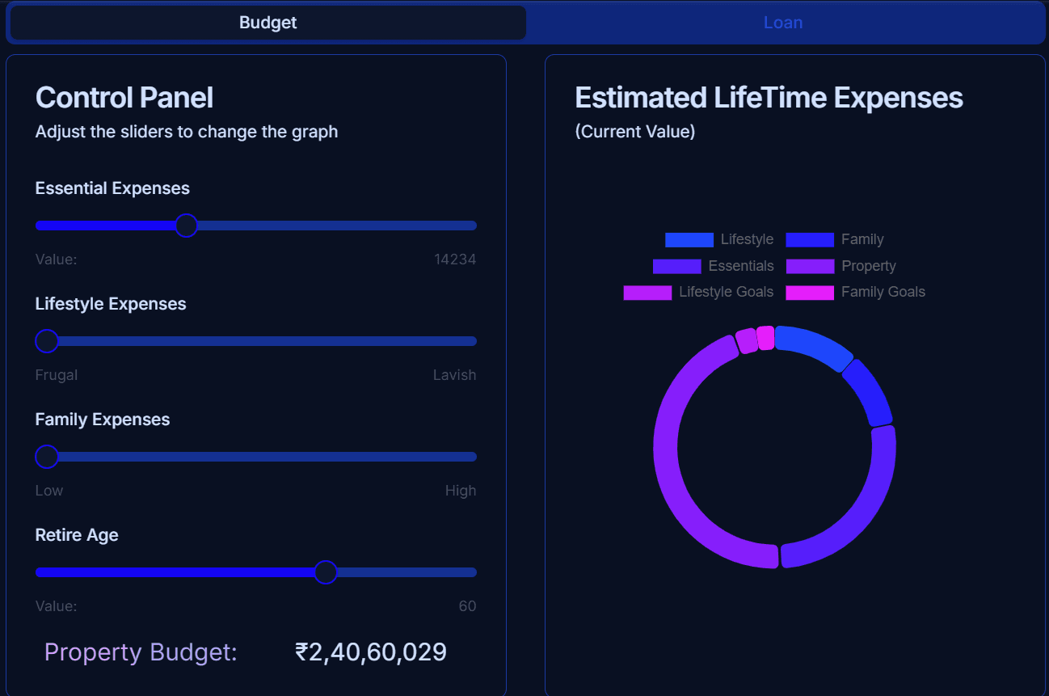Click the Adjust the sliders instruction text

pyautogui.click(x=187, y=132)
